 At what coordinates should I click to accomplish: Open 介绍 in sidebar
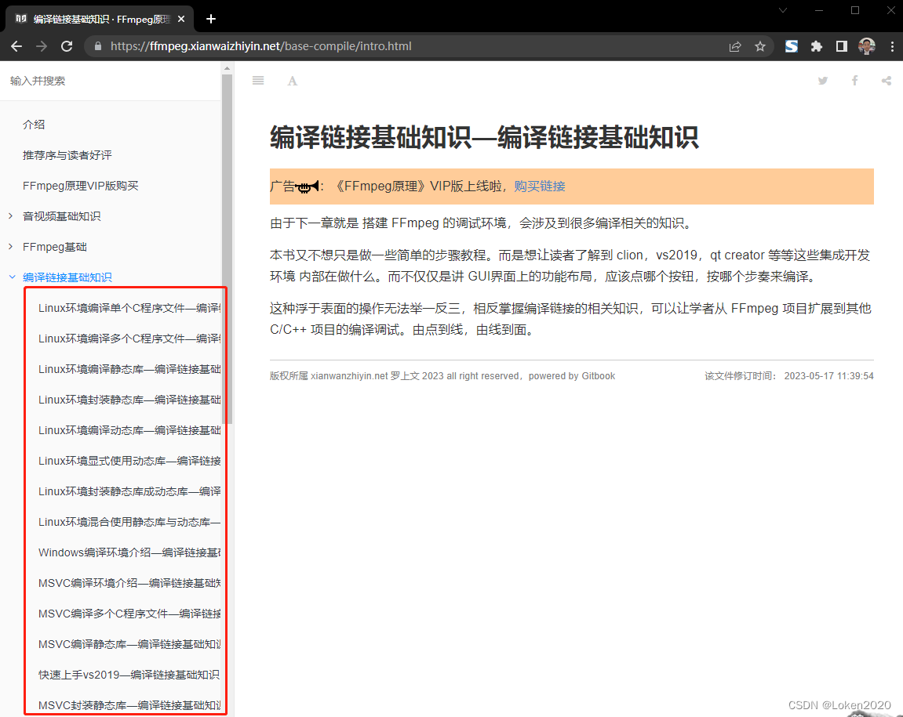pyautogui.click(x=34, y=125)
